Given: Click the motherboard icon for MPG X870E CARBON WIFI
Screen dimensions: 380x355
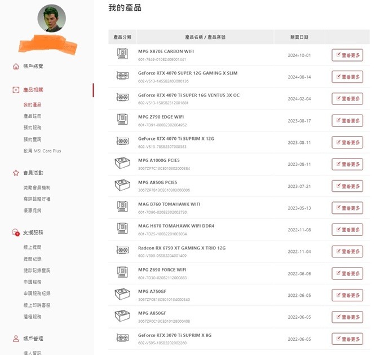Looking at the screenshot, I should (122, 54).
